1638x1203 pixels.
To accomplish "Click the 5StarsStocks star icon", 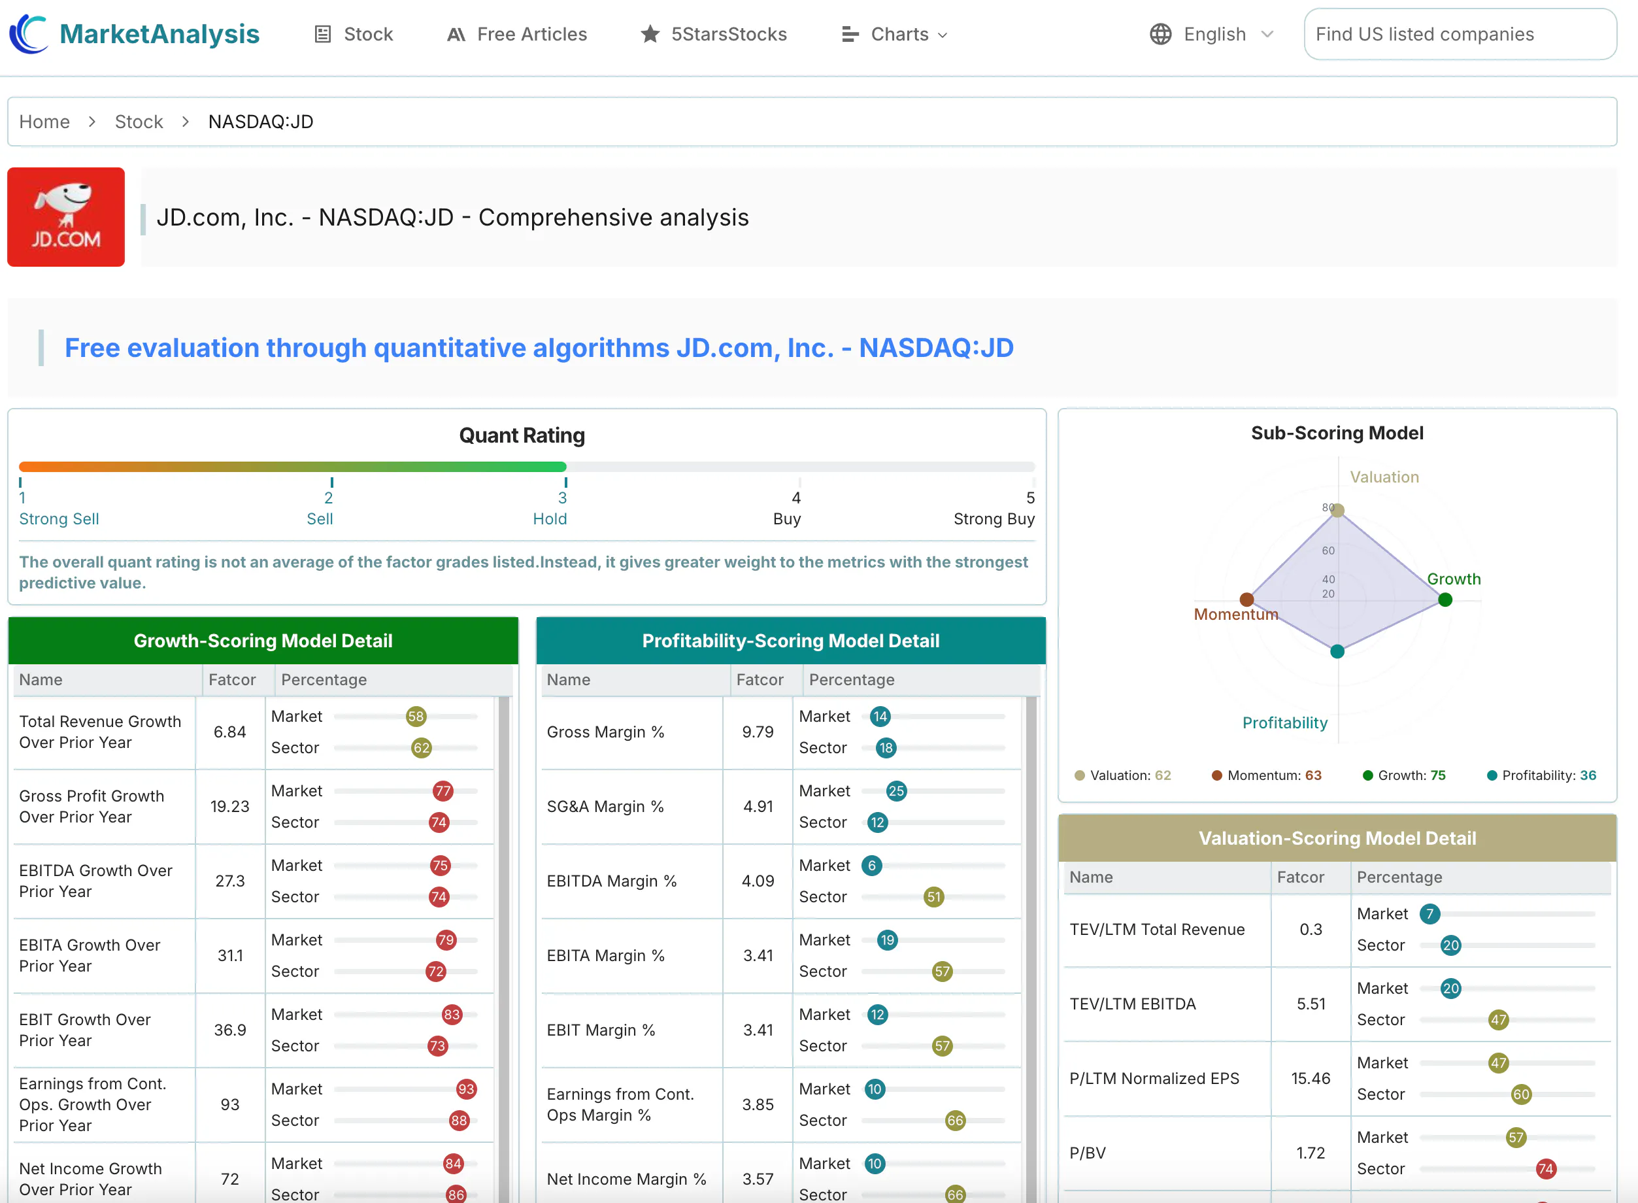I will tap(650, 34).
